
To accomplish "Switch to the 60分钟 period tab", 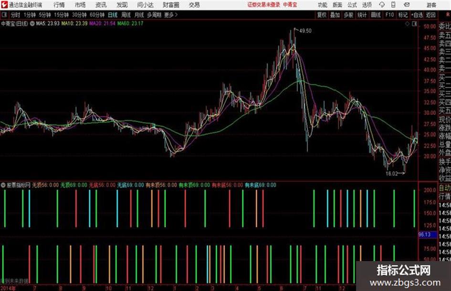I will (97, 15).
